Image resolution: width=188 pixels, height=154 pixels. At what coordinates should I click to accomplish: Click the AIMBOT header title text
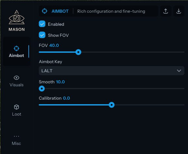click(60, 11)
